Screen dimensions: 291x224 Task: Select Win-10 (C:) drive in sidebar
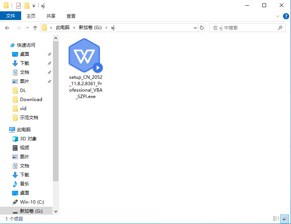pyautogui.click(x=32, y=202)
